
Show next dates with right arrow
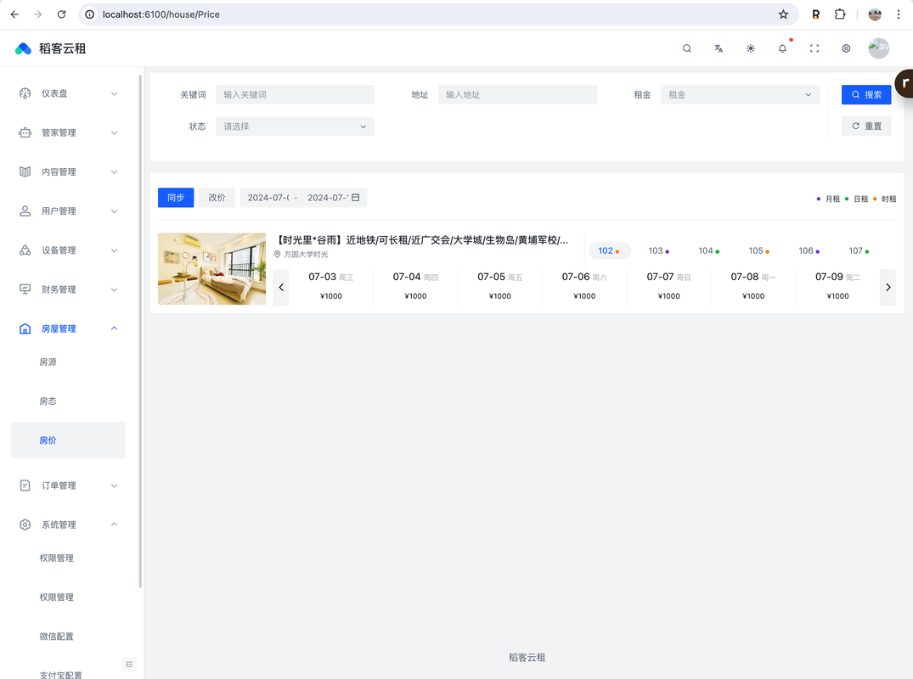[x=888, y=287]
